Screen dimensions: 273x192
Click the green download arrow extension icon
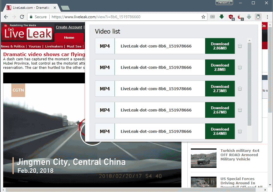point(221,17)
